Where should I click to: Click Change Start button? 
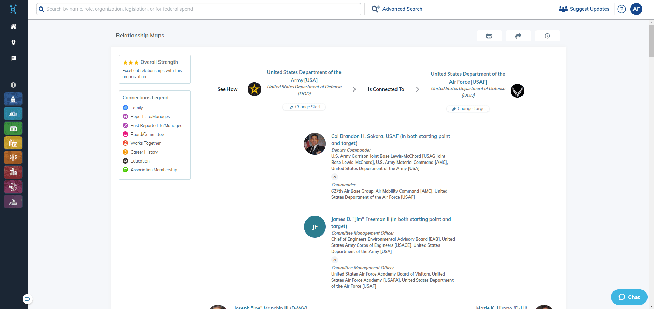click(x=304, y=107)
